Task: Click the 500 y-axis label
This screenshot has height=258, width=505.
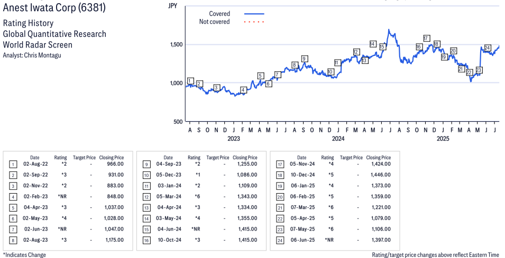Action: click(x=178, y=121)
